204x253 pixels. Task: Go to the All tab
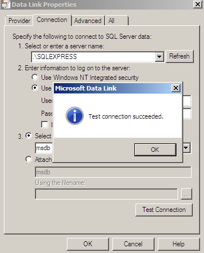pyautogui.click(x=116, y=21)
